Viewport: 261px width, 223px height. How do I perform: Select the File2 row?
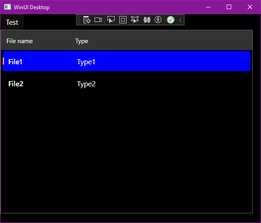[x=127, y=84]
